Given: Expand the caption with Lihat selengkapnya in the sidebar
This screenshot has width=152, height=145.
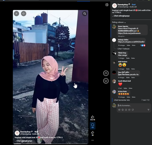Looking at the screenshot, I should tap(122, 16).
